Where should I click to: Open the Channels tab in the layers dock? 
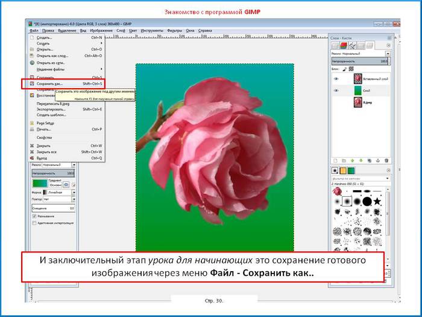[344, 45]
